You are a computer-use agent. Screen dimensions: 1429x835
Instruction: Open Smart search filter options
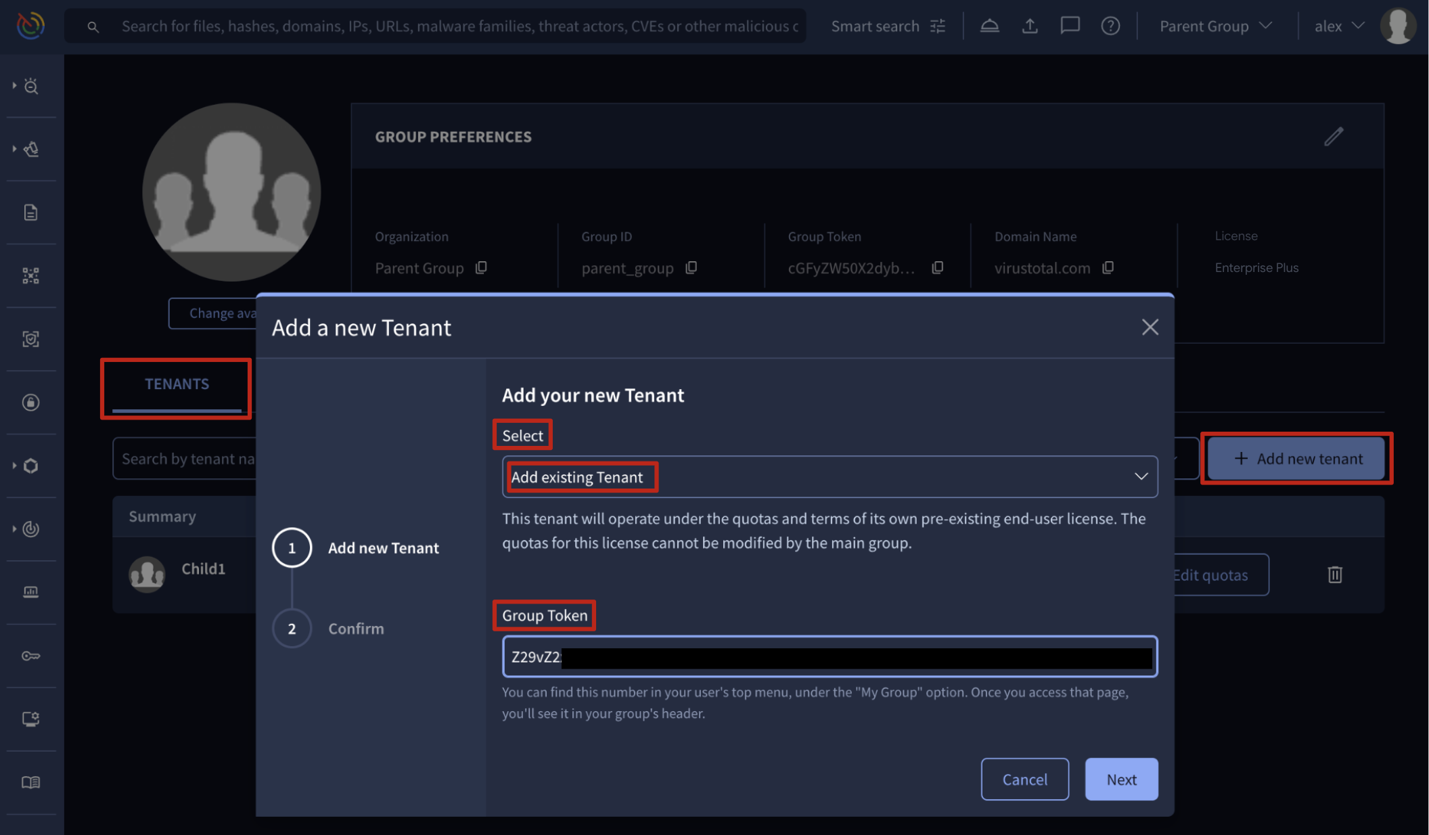[938, 26]
